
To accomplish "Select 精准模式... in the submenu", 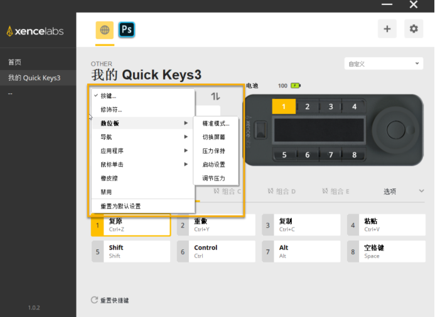I will (x=216, y=123).
